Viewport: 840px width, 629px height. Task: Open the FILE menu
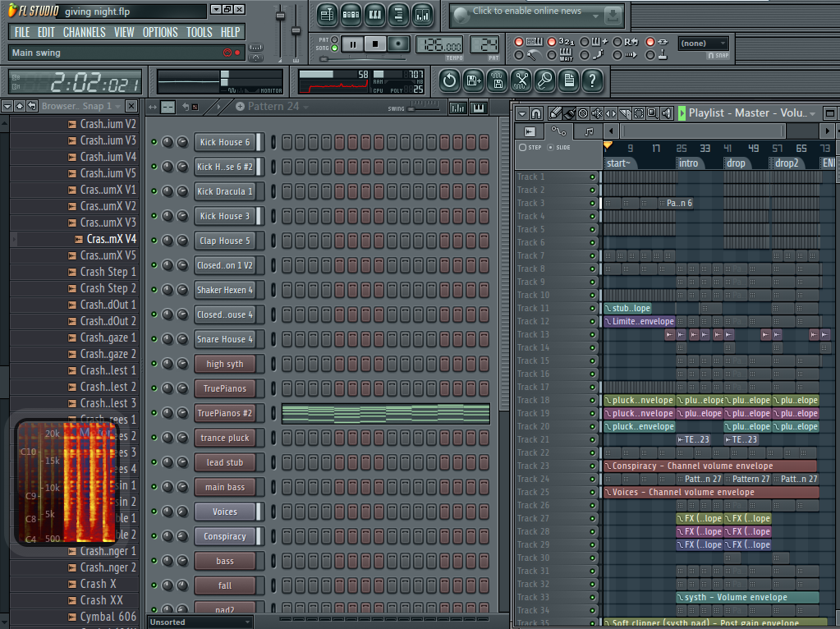click(x=22, y=32)
